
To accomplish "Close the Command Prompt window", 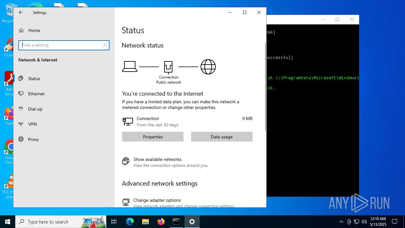I will coord(352,19).
